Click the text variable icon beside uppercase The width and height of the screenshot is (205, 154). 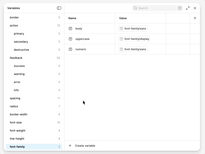pos(70,39)
